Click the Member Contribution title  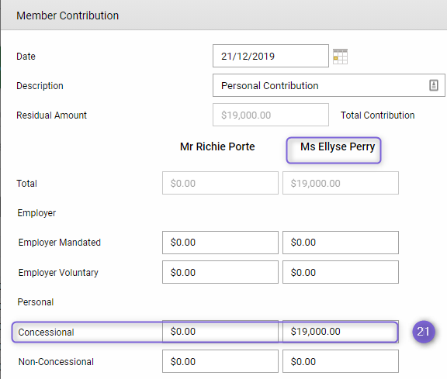68,16
